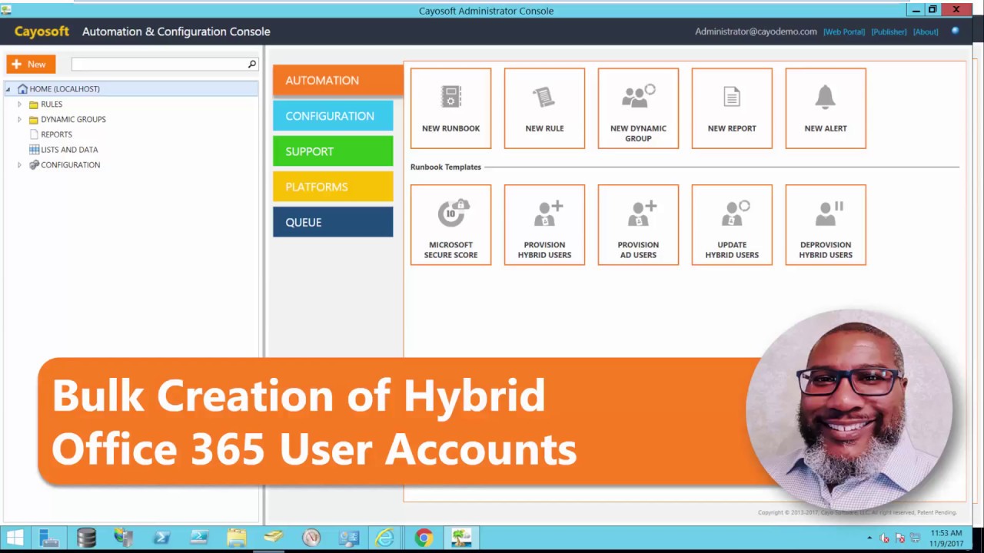Open the Update Hybrid Users template

point(732,225)
